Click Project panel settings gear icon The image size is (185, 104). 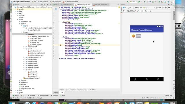pyautogui.click(x=48, y=5)
